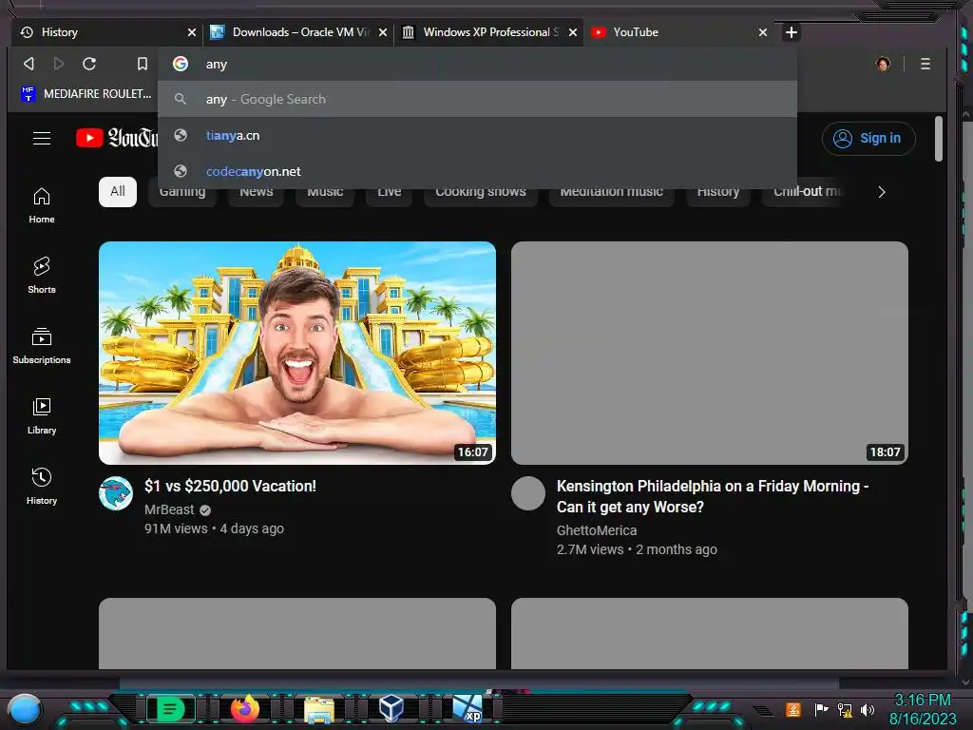
Task: Click the network tray icon
Action: pyautogui.click(x=845, y=709)
